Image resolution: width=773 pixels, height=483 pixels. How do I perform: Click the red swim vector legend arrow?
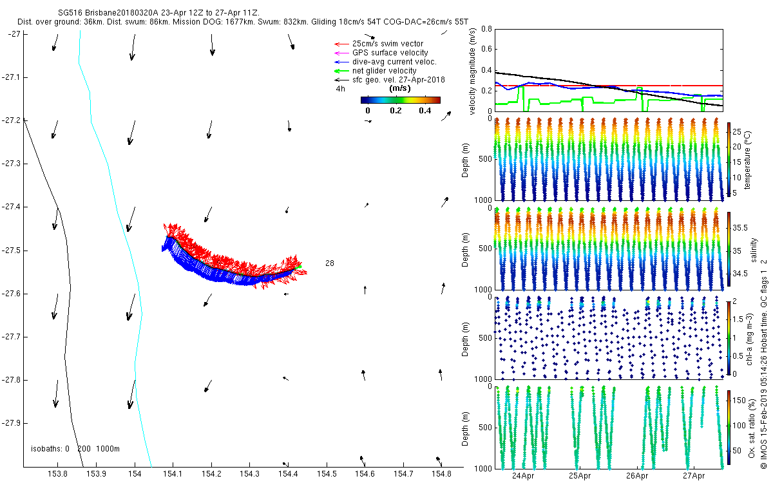(x=340, y=44)
